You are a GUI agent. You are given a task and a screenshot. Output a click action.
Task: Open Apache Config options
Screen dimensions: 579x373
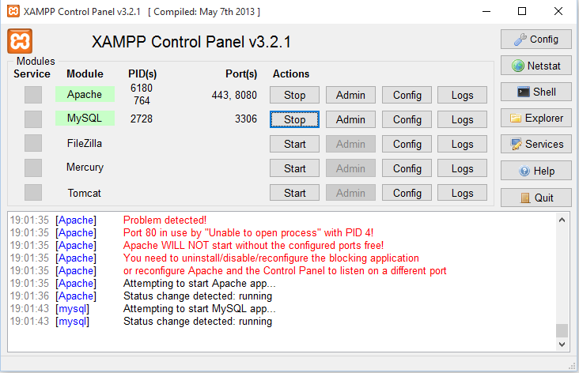(407, 95)
